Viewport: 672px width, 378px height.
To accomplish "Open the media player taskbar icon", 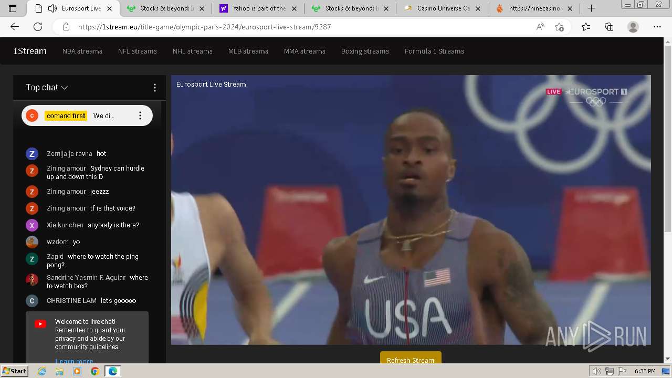I will click(x=77, y=371).
